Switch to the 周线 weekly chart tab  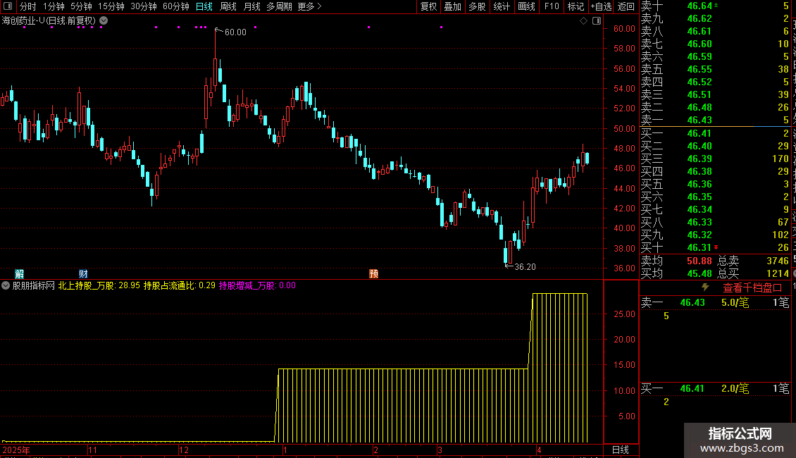click(228, 6)
